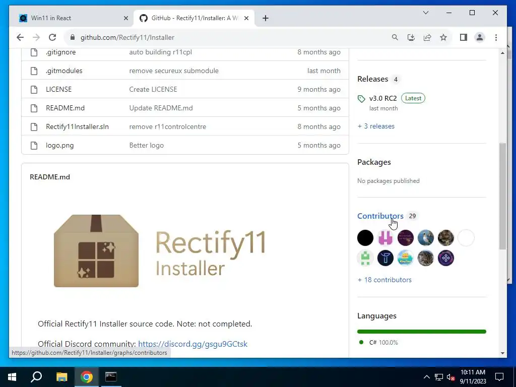Screen dimensions: 516x387
Task: Select the GitHub Rectify11/Installer tab
Action: [194, 18]
